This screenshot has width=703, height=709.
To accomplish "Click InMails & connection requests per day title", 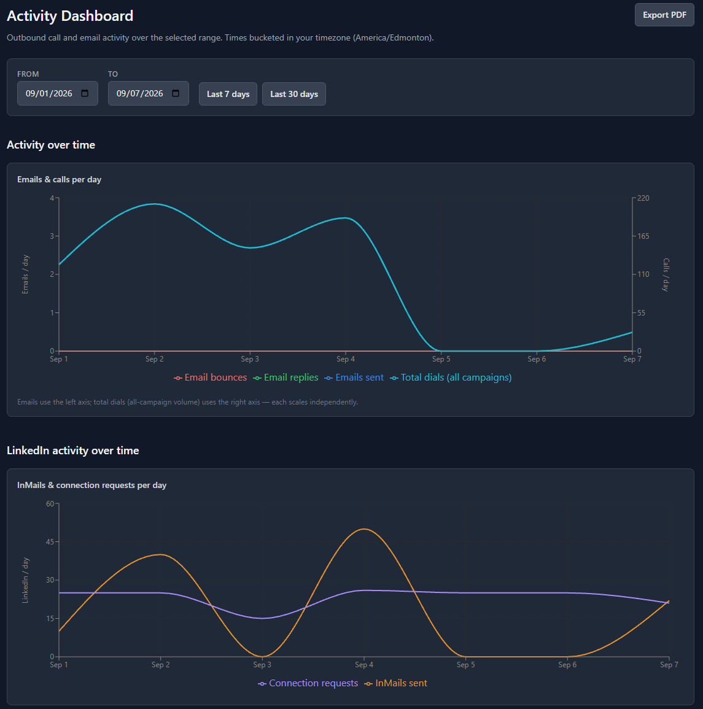I will [x=92, y=485].
